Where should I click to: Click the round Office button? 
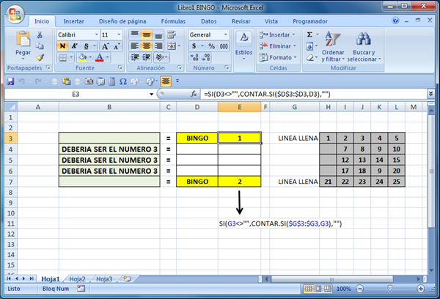click(x=15, y=14)
